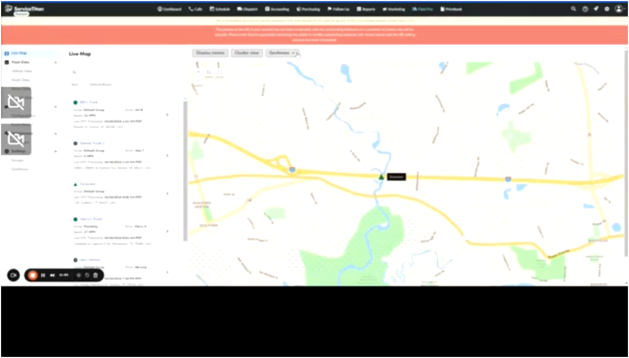629x358 pixels.
Task: Open the notifications bell icon
Action: coord(596,9)
